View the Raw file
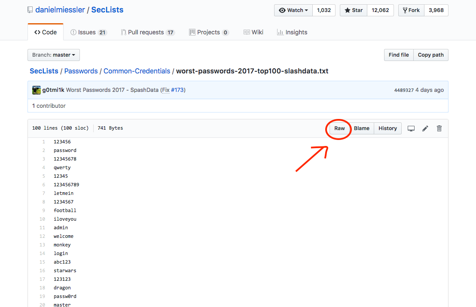Viewport: 476px width, 307px height. [339, 128]
